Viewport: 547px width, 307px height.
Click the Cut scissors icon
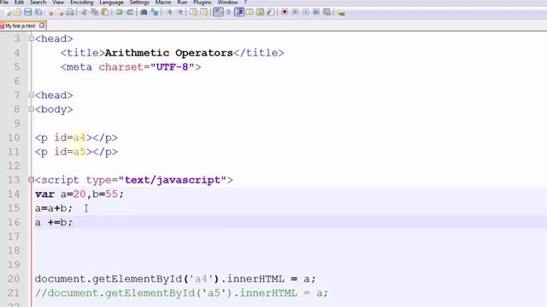tap(84, 13)
